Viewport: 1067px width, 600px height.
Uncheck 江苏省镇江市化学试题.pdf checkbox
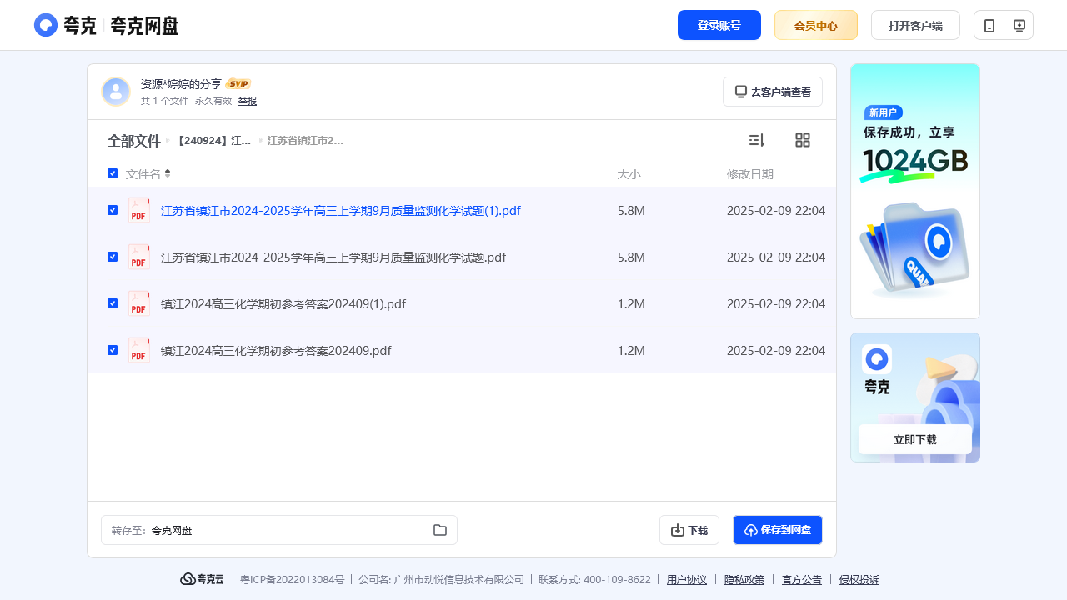coord(113,257)
